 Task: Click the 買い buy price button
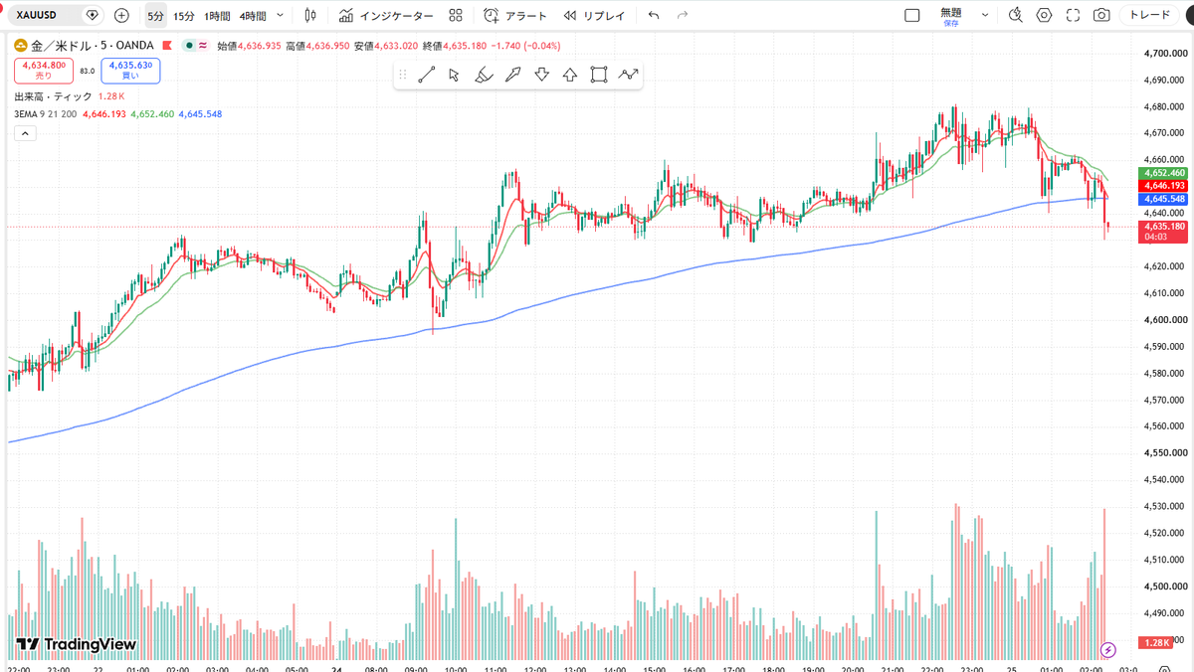(x=130, y=70)
